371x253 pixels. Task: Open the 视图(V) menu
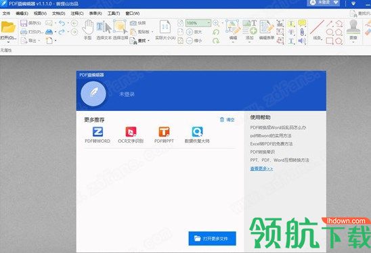point(40,14)
